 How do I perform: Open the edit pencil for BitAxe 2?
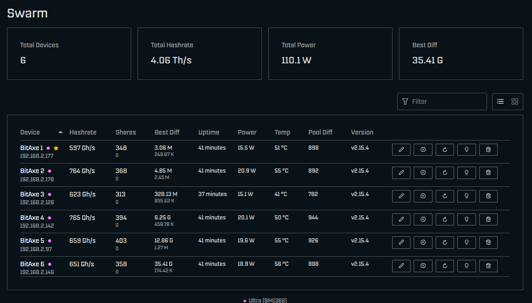(x=401, y=173)
